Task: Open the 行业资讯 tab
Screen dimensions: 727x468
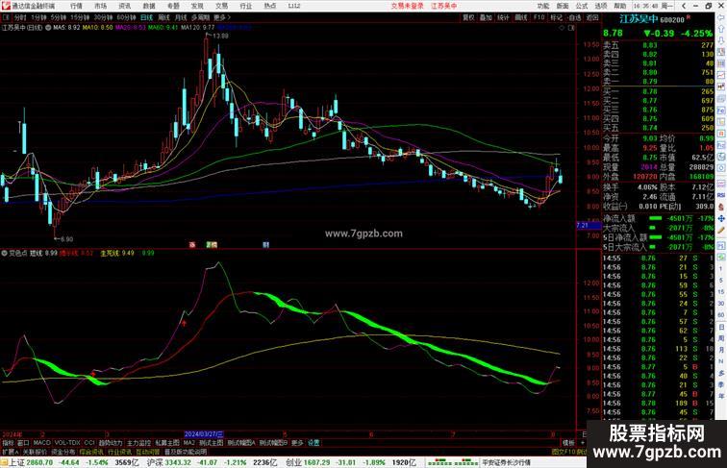Action: coord(120,452)
